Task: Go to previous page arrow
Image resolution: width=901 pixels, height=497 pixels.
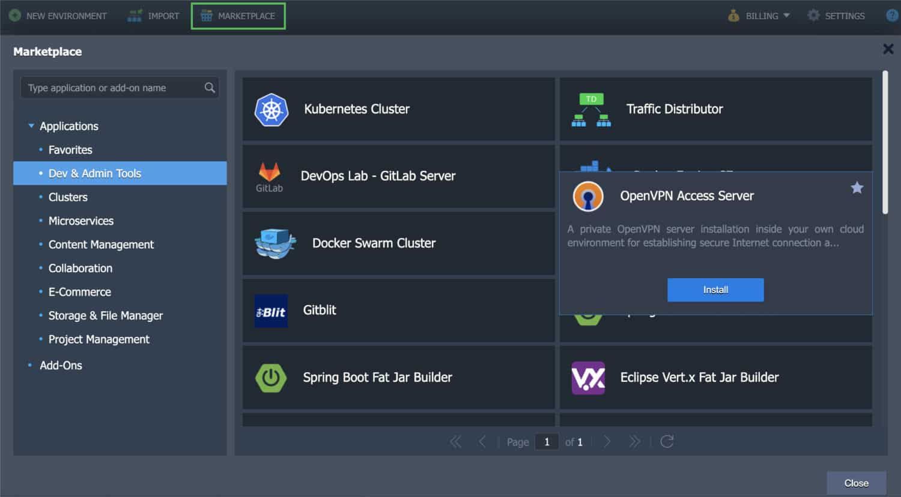Action: pyautogui.click(x=482, y=442)
